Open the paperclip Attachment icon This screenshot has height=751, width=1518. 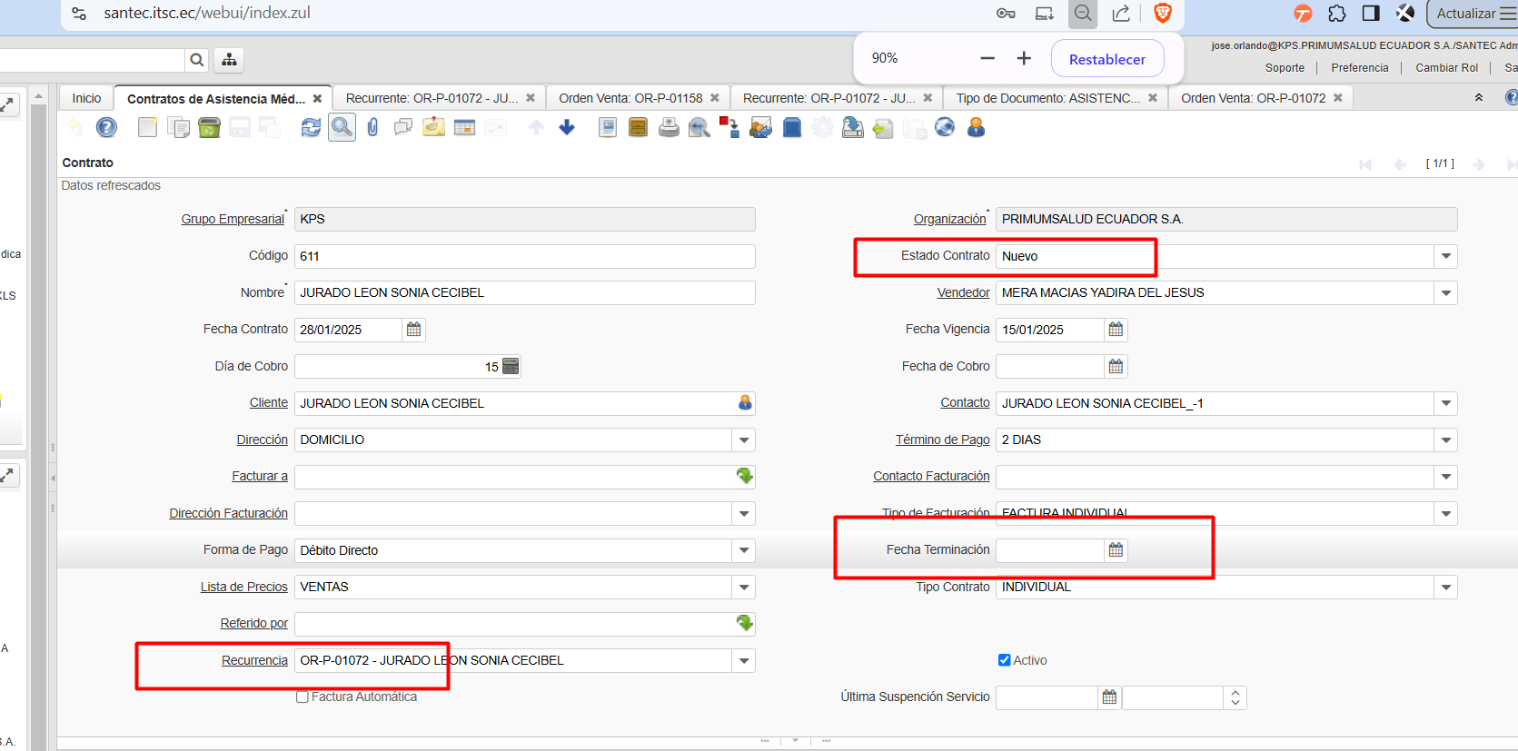pyautogui.click(x=372, y=128)
